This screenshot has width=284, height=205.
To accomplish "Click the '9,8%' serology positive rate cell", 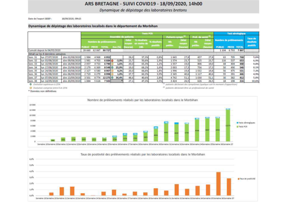I will click(x=256, y=64).
